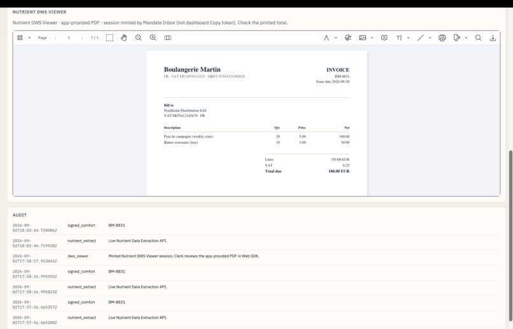Go to previous page arrow
This screenshot has height=329, width=513.
click(55, 38)
